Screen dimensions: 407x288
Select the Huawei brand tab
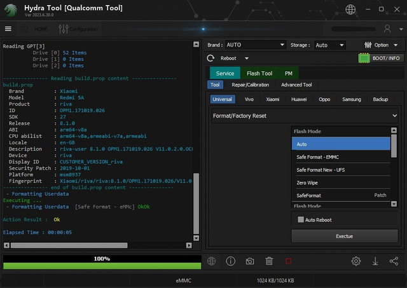tap(299, 99)
